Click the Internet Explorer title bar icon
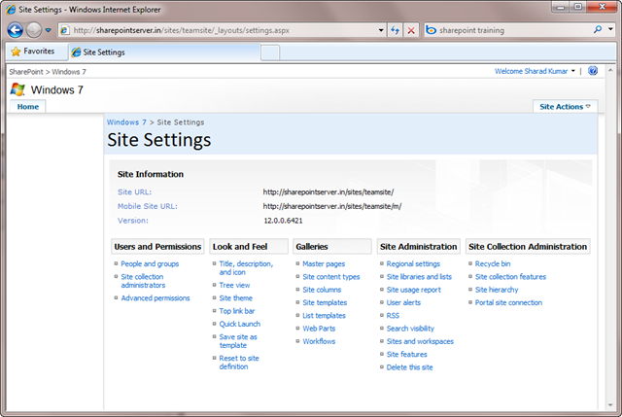 pyautogui.click(x=11, y=9)
